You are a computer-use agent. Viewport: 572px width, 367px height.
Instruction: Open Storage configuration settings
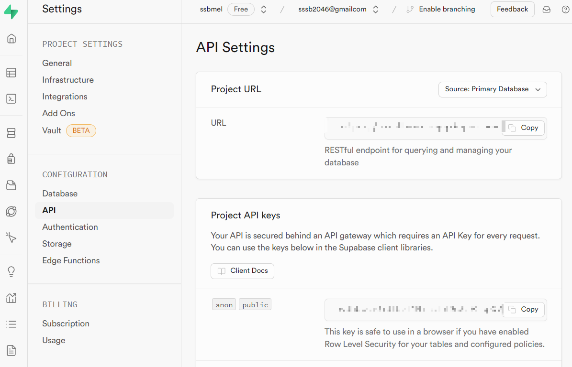(x=57, y=244)
